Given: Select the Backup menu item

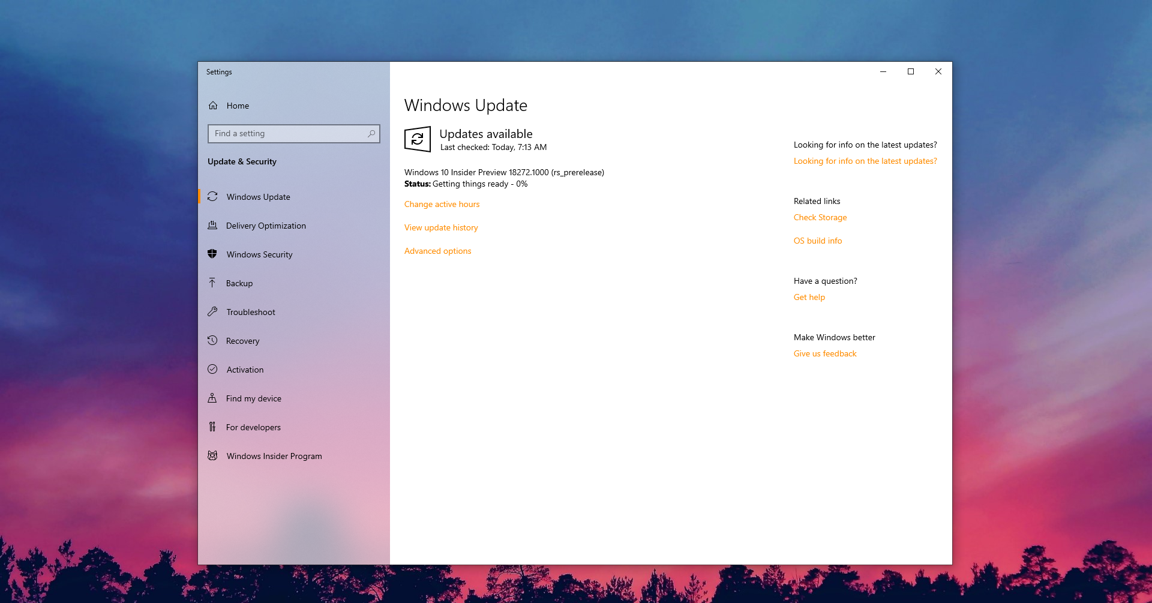Looking at the screenshot, I should pos(294,283).
